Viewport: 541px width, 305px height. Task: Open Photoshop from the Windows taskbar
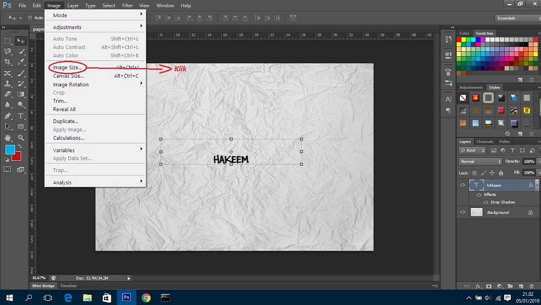pyautogui.click(x=127, y=297)
